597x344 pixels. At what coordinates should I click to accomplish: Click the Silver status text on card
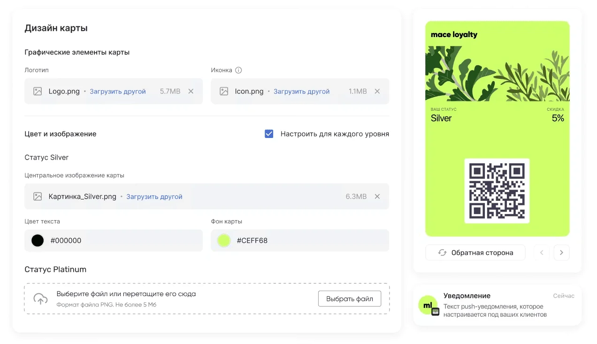[441, 118]
